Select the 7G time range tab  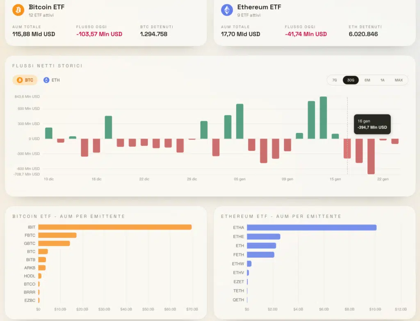[x=334, y=80]
